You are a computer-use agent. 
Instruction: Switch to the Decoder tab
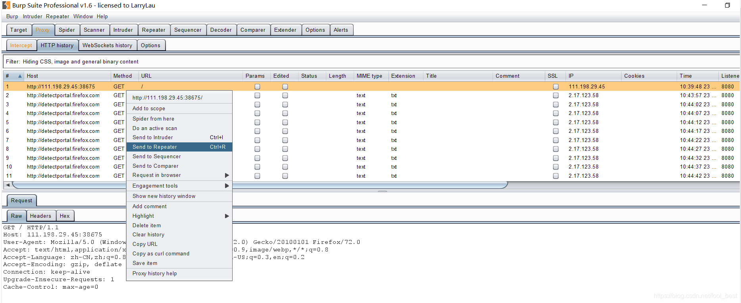pyautogui.click(x=221, y=30)
